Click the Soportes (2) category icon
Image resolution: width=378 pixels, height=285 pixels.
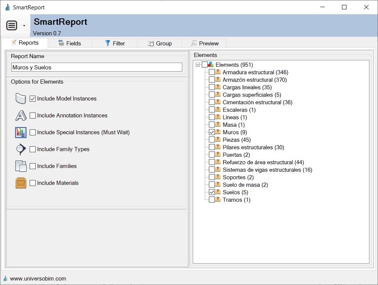click(218, 177)
